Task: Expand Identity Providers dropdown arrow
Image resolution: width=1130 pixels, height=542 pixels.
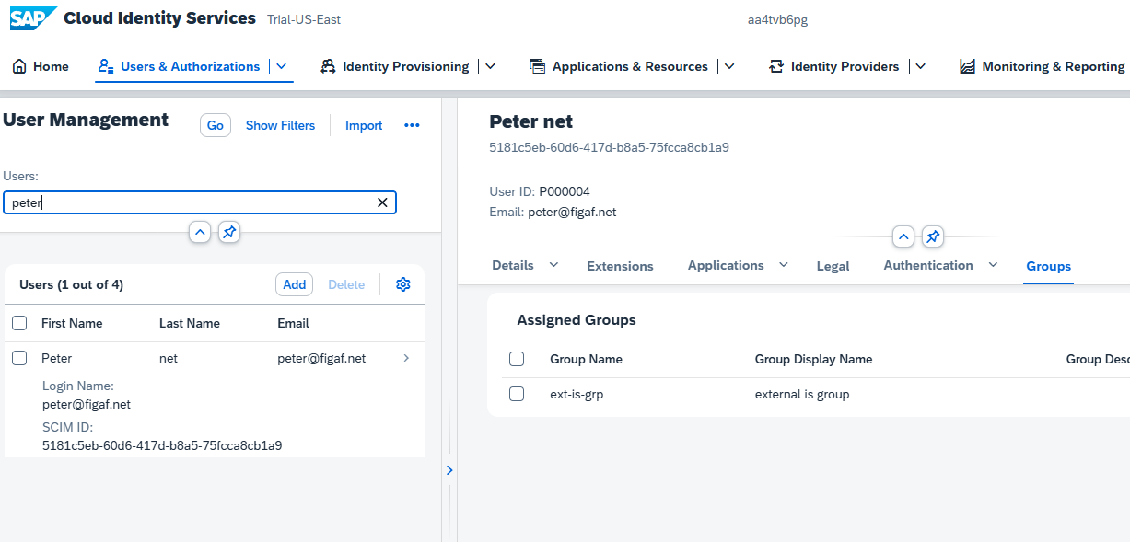Action: (x=921, y=66)
